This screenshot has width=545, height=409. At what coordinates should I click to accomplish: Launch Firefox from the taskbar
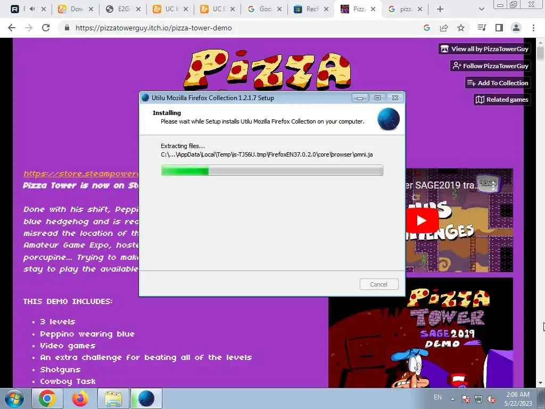pos(80,398)
